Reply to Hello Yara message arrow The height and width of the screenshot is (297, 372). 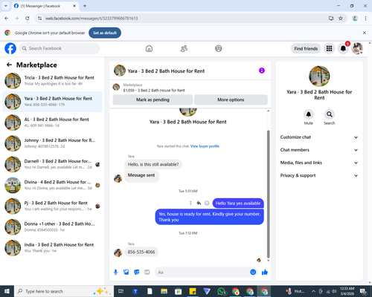tap(199, 203)
